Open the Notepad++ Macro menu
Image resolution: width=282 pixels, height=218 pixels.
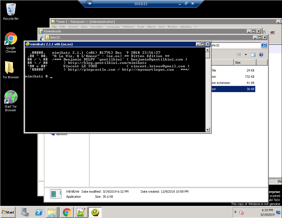click(152, 27)
